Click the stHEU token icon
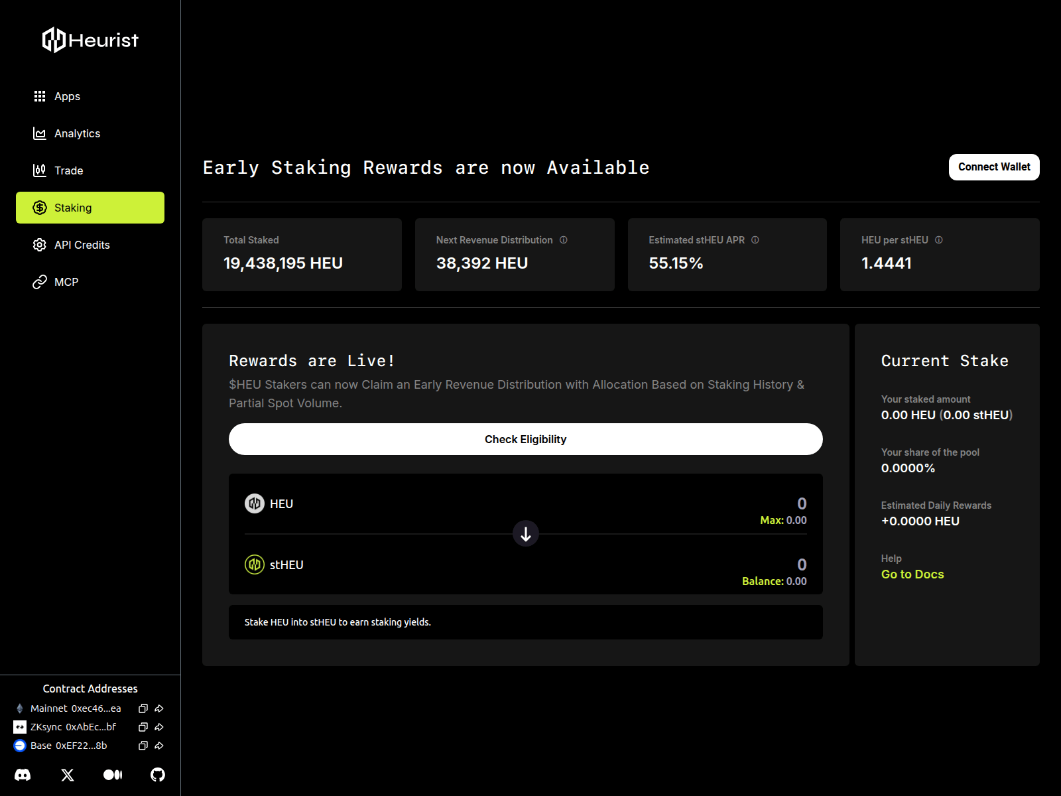 255,564
